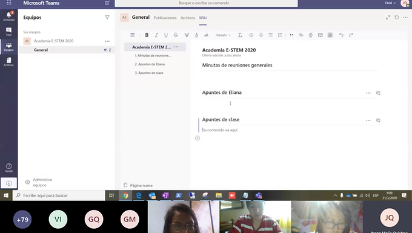Apply strikethrough formatting in wiki toolbar

[176, 35]
